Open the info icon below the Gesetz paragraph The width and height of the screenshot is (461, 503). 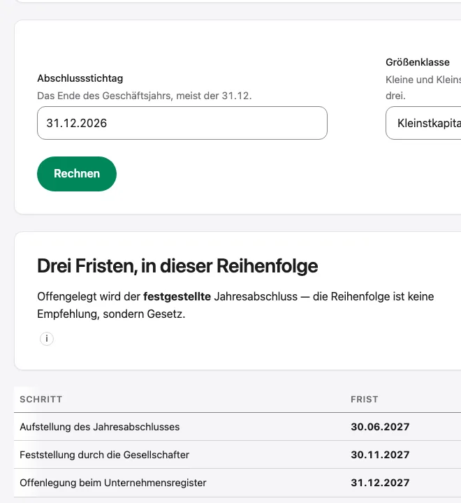tap(47, 338)
